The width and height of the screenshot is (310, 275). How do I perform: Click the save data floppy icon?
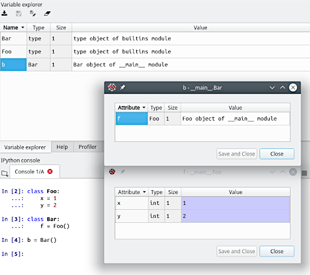click(18, 14)
